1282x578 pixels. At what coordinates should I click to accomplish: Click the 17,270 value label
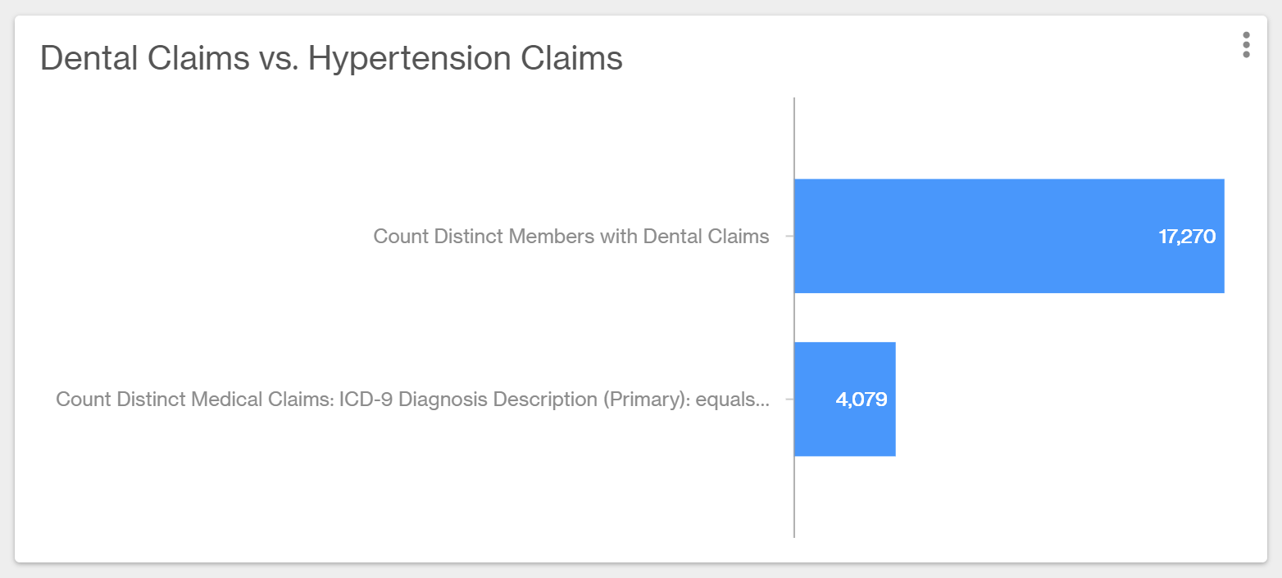pos(1186,237)
